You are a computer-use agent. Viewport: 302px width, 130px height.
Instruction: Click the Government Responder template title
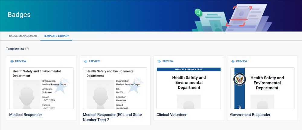250,115
